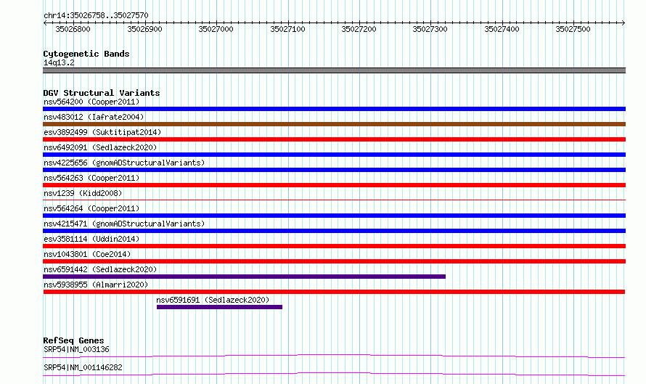
Task: Open the SRP54|NM_003136 transcript label
Action: (x=77, y=349)
